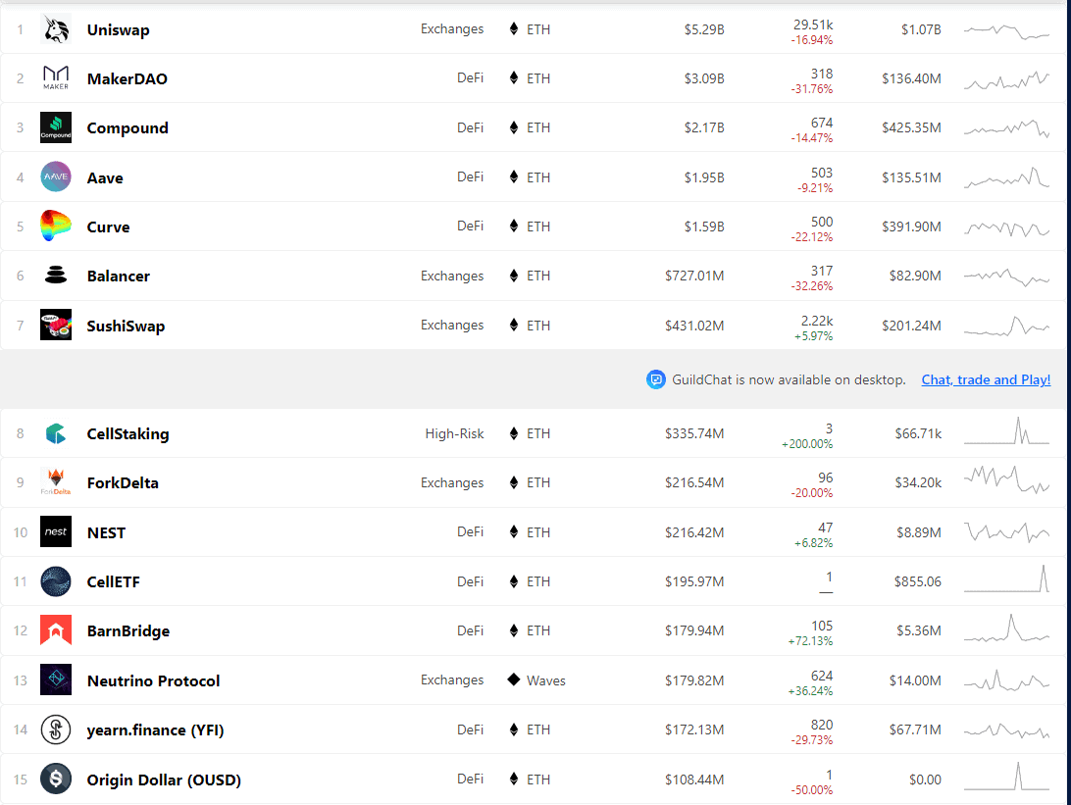
Task: Click the Balancer stacked stones icon
Action: pos(56,277)
